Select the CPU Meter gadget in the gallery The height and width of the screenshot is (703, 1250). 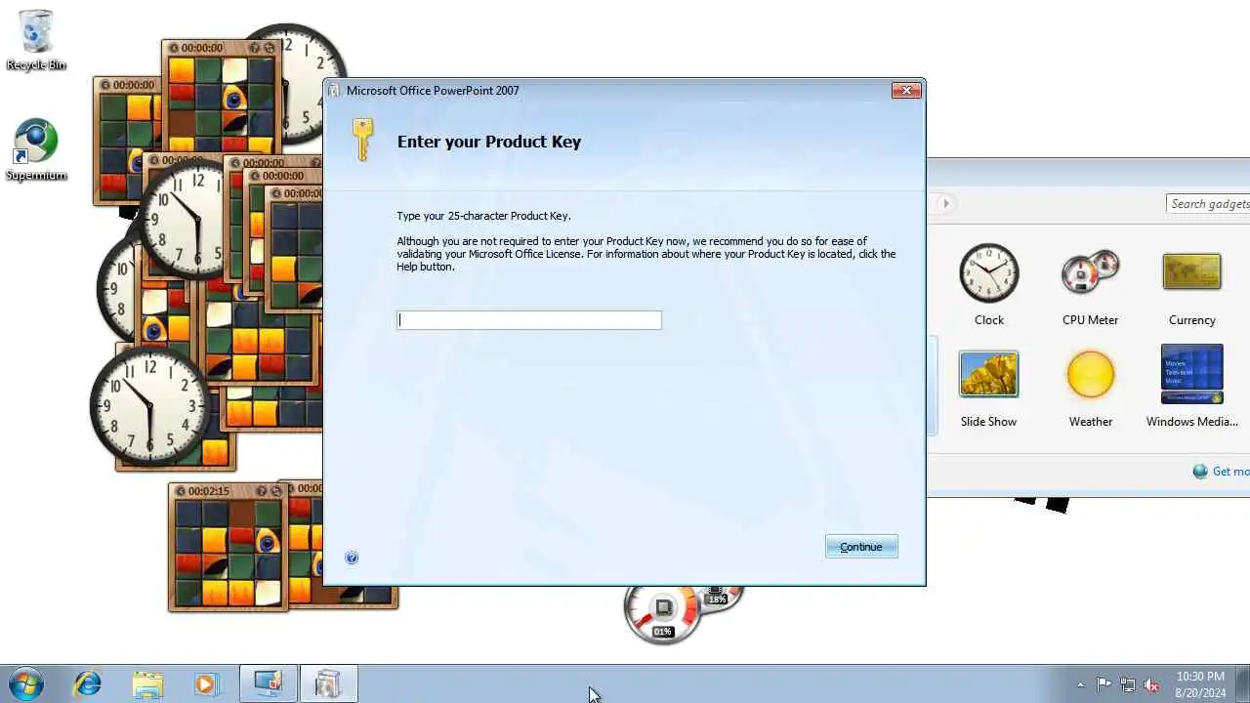[x=1090, y=285]
